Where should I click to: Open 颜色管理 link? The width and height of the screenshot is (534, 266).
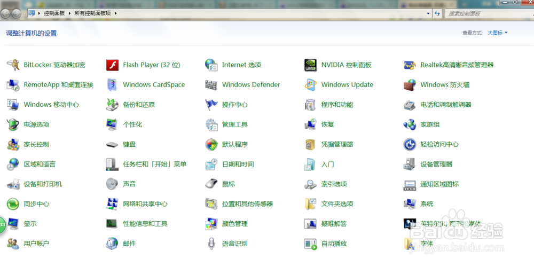click(234, 224)
